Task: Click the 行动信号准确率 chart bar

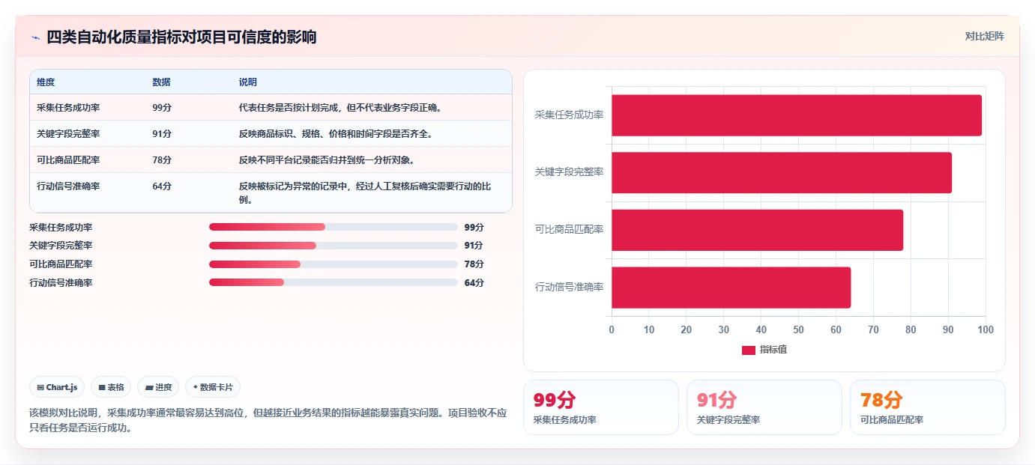Action: click(731, 288)
